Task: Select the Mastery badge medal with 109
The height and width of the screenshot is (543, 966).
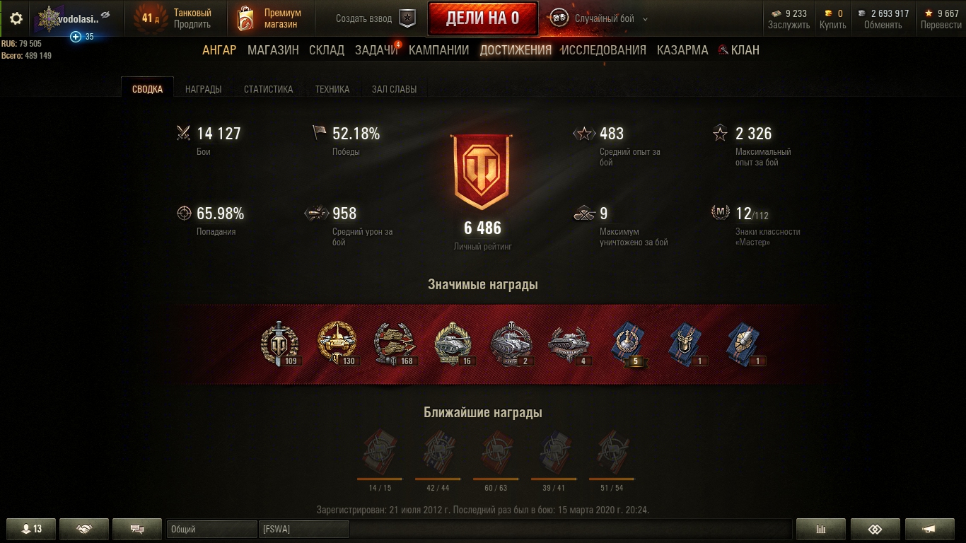Action: 280,344
